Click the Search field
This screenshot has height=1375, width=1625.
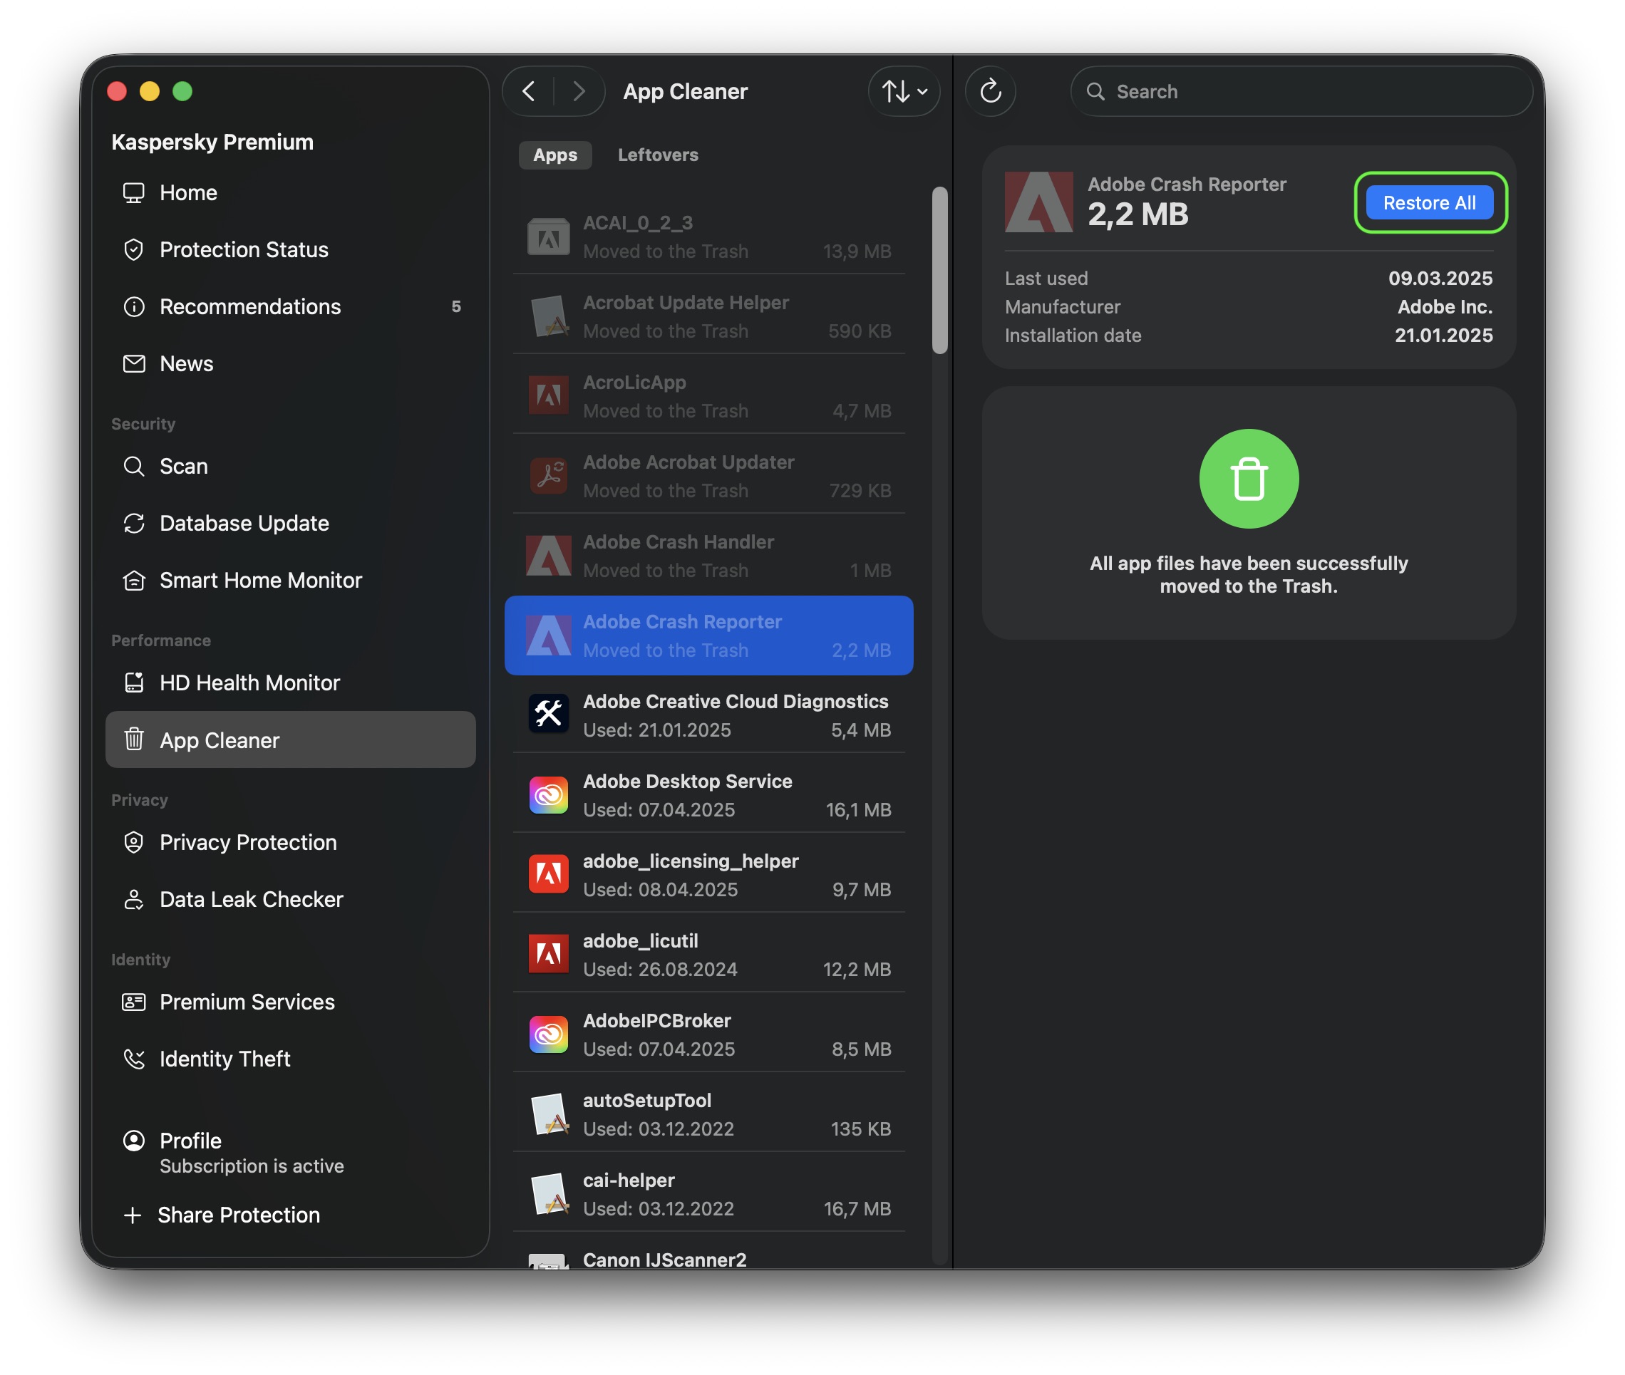(x=1301, y=91)
